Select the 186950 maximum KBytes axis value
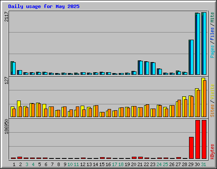Viewport: 217px width, 169px height. click(x=6, y=126)
